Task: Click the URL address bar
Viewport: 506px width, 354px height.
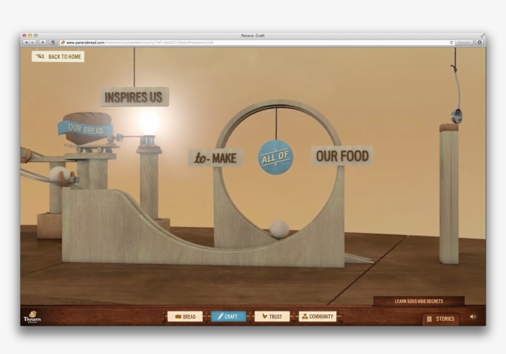Action: (x=247, y=42)
